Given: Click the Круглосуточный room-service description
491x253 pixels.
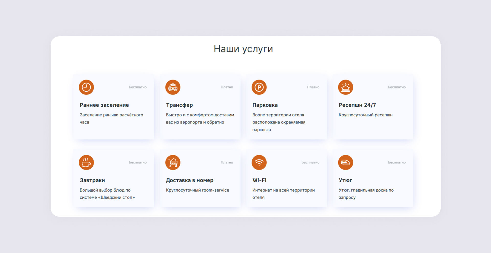Looking at the screenshot, I should pos(197,190).
